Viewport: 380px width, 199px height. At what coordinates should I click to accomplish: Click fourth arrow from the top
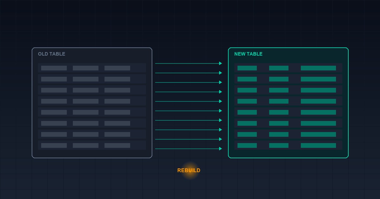189,92
